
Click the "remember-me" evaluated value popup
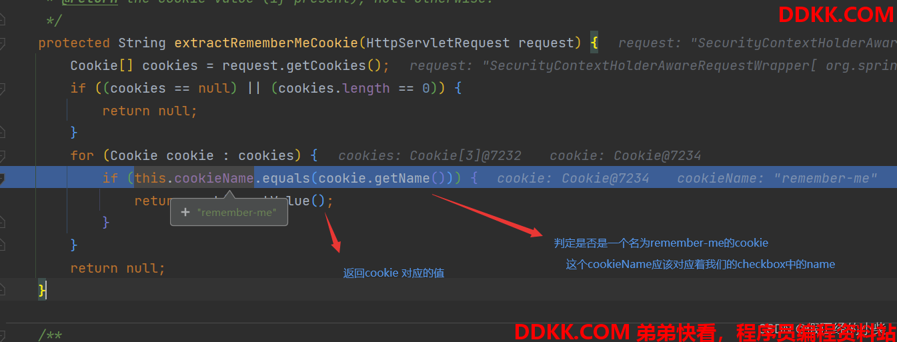[229, 213]
